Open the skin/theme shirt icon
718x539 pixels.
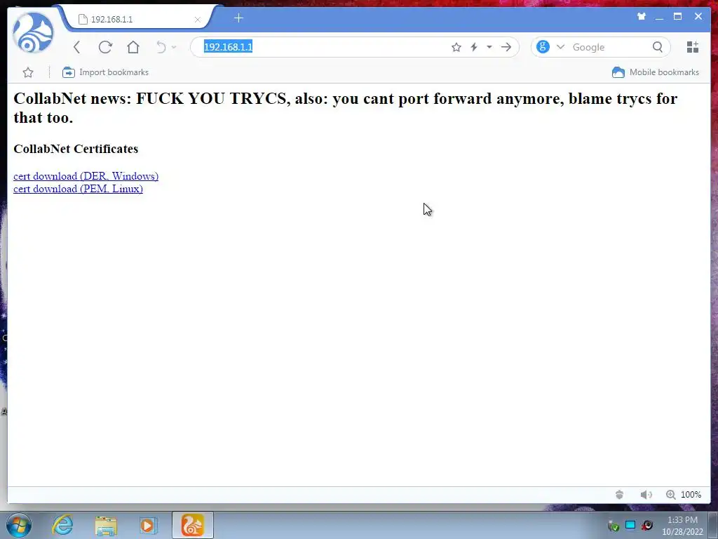[x=641, y=17]
